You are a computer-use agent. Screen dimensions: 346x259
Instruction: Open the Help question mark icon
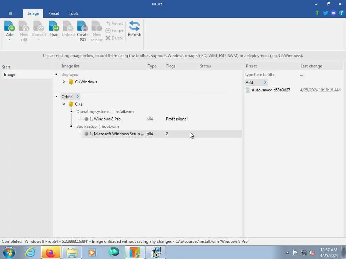pos(341,13)
